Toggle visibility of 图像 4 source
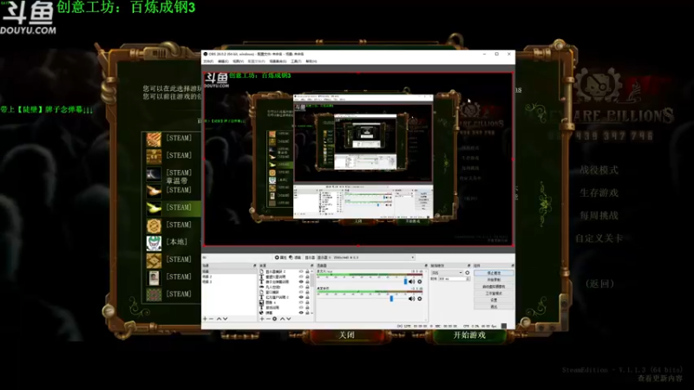This screenshot has width=694, height=390. (301, 302)
